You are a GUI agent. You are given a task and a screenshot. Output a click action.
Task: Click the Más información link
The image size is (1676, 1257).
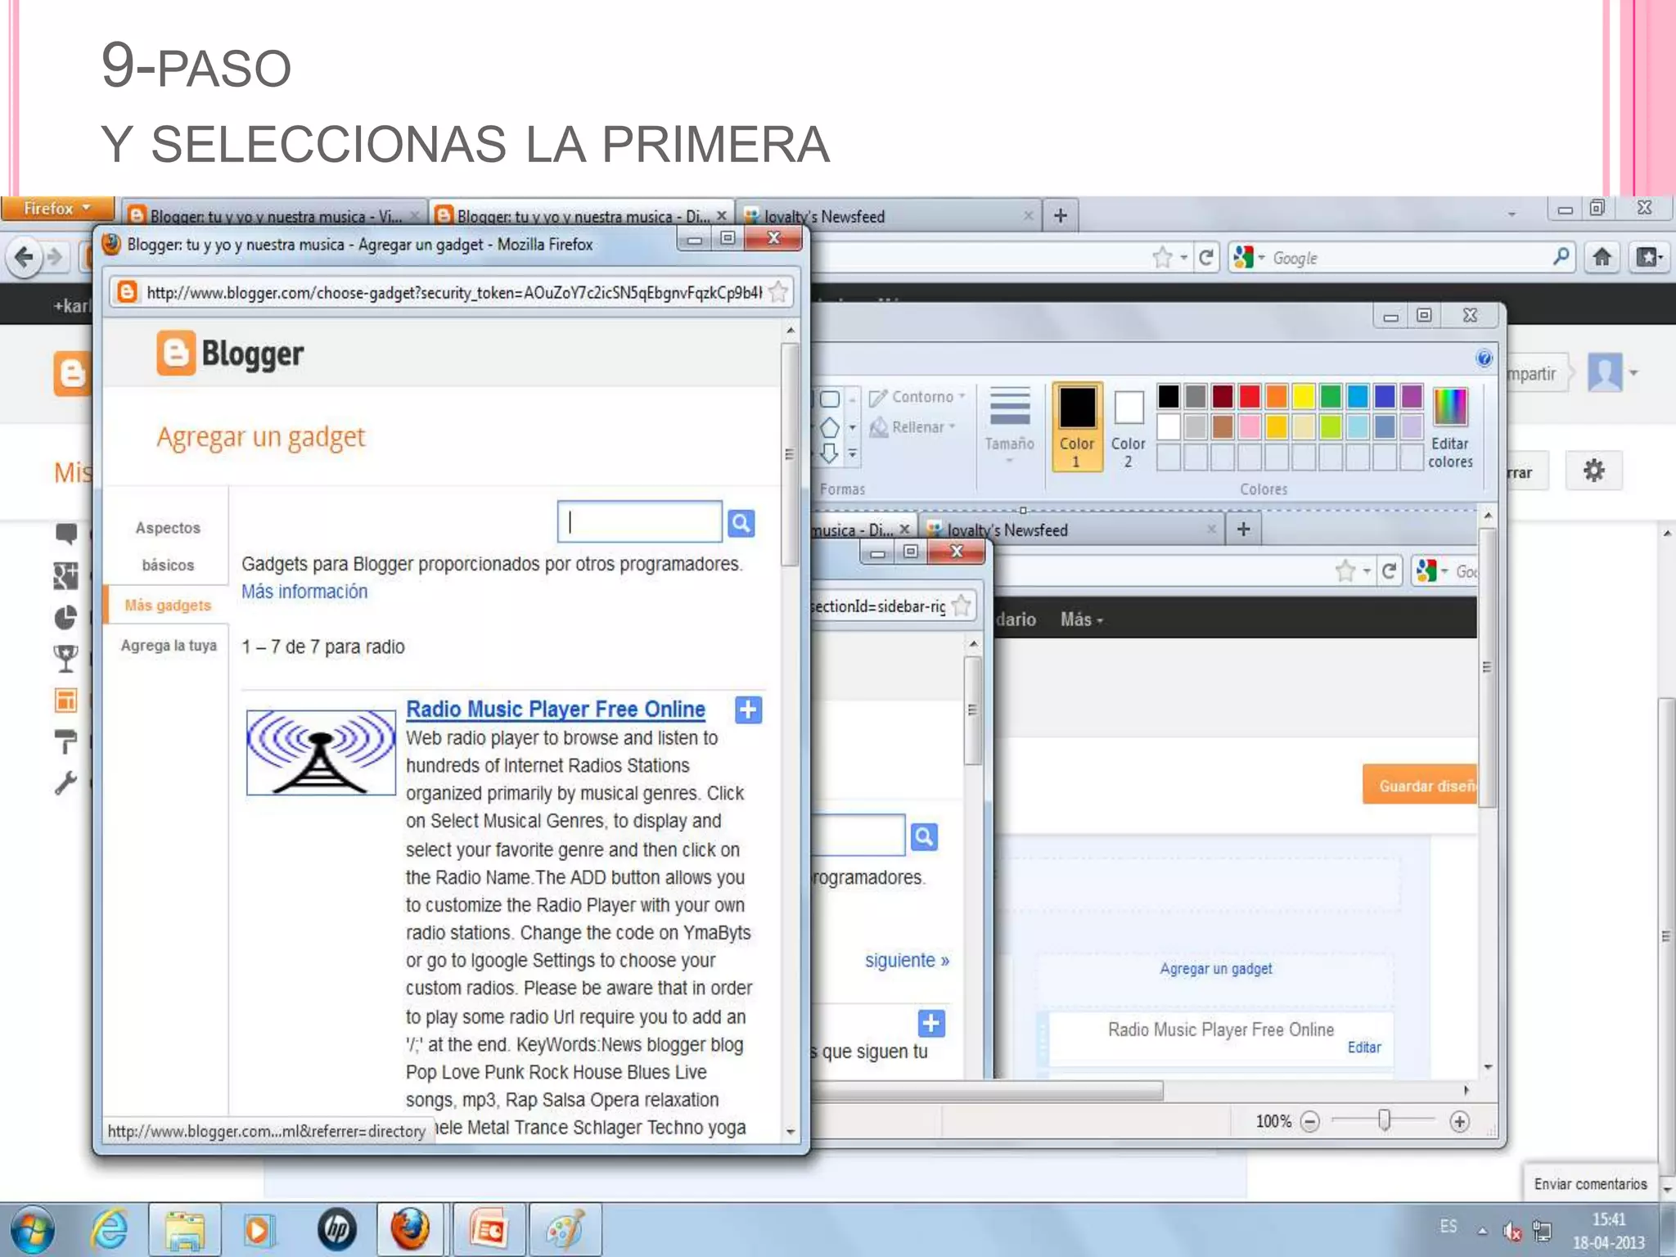304,592
